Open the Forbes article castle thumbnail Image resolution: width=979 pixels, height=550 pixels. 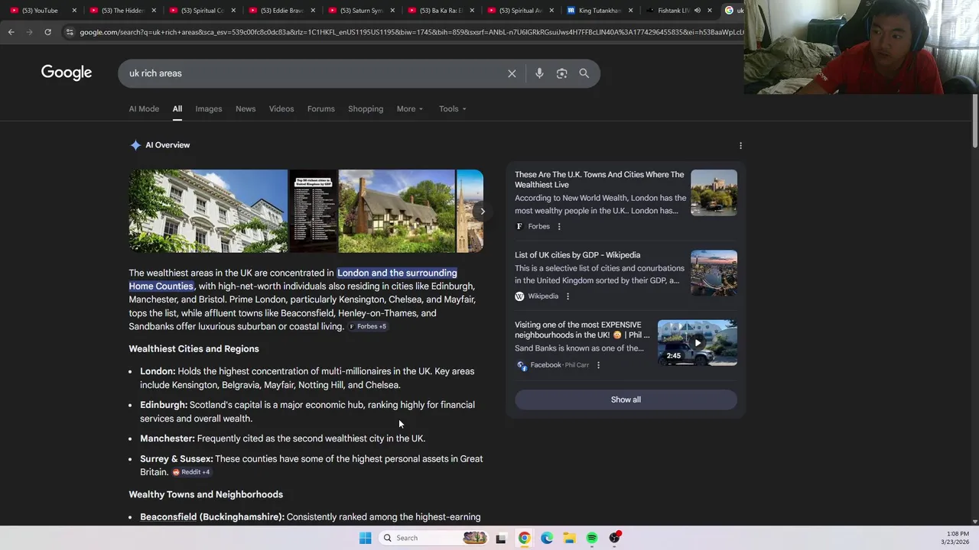point(714,192)
